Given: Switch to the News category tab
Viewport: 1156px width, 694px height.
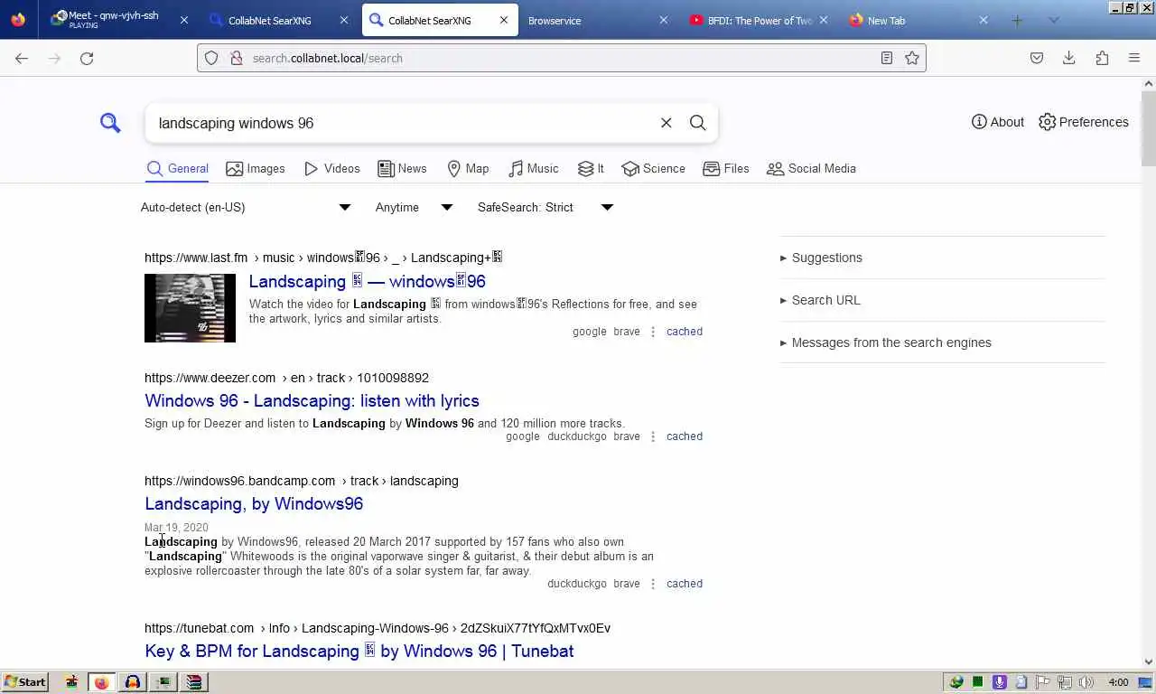Looking at the screenshot, I should 402,168.
